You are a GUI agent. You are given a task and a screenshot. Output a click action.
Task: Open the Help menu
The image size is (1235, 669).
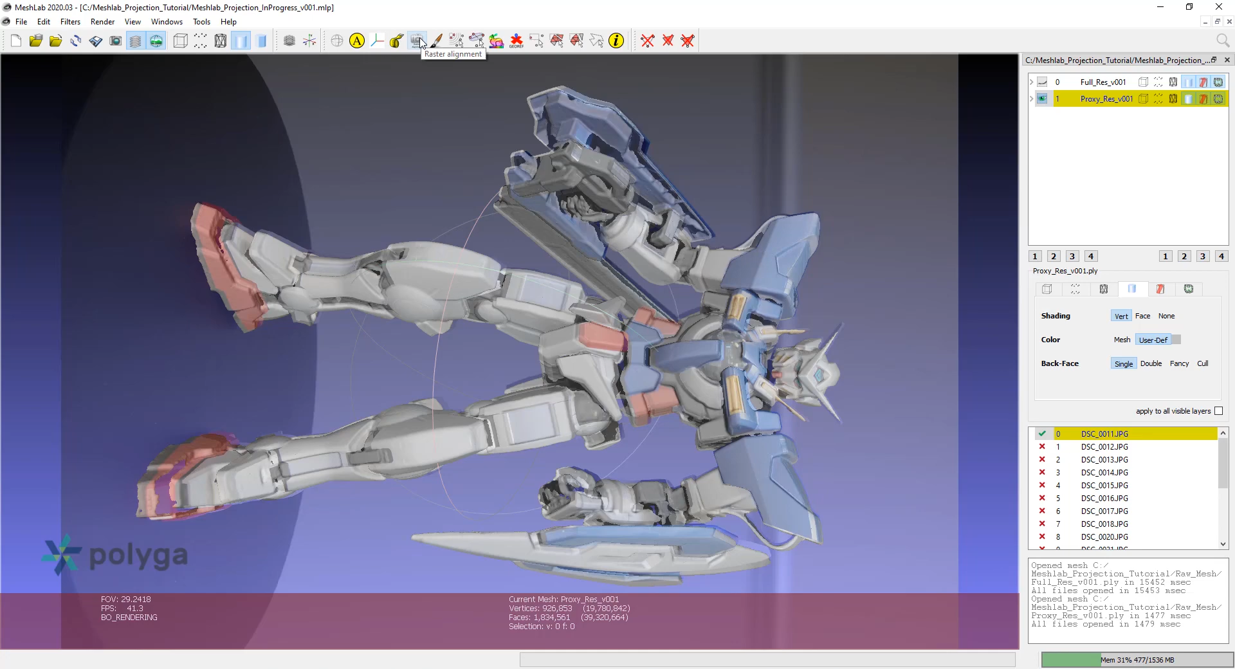pos(228,22)
